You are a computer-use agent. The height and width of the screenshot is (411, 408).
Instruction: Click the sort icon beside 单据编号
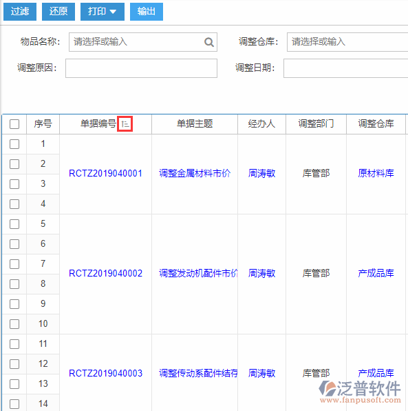pyautogui.click(x=125, y=123)
